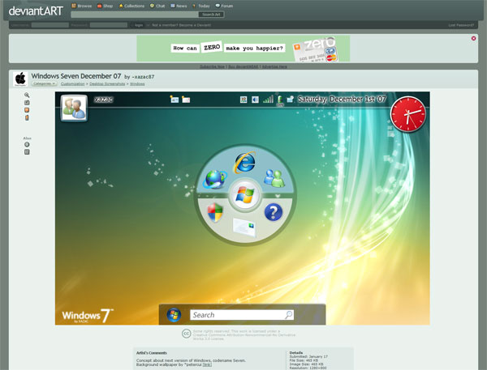
Task: Click the user account picture in the preview
Action: click(74, 108)
